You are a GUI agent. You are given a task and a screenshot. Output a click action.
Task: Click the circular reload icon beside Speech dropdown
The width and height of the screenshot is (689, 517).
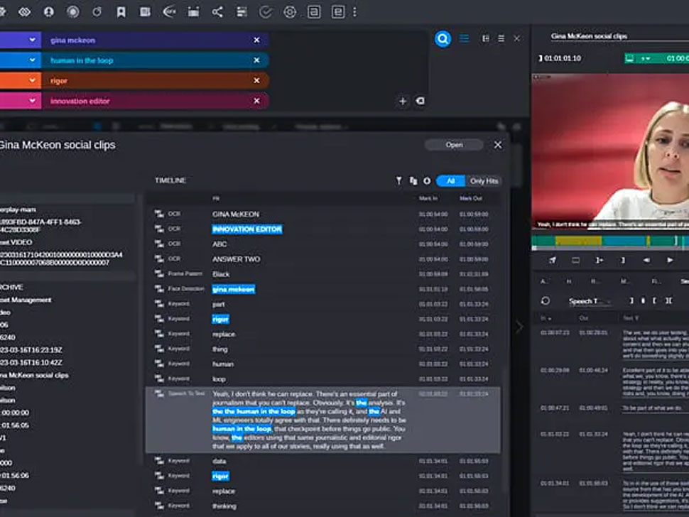tap(546, 300)
